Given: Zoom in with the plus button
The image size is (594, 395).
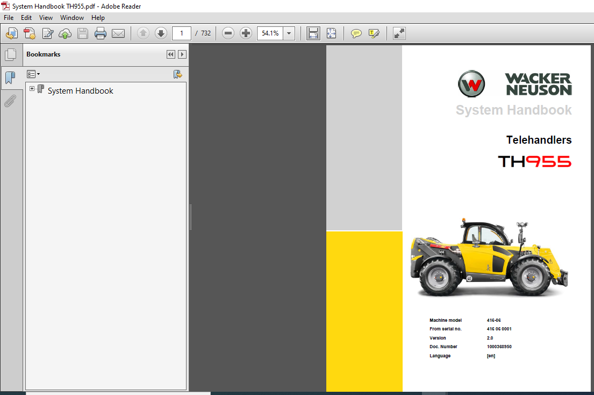Looking at the screenshot, I should click(246, 33).
